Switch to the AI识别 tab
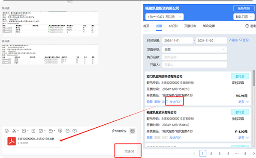Screen dimensions: 256x158 173,26
